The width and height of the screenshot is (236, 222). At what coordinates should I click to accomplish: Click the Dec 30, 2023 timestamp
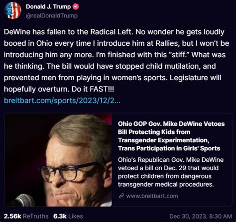(x=201, y=216)
